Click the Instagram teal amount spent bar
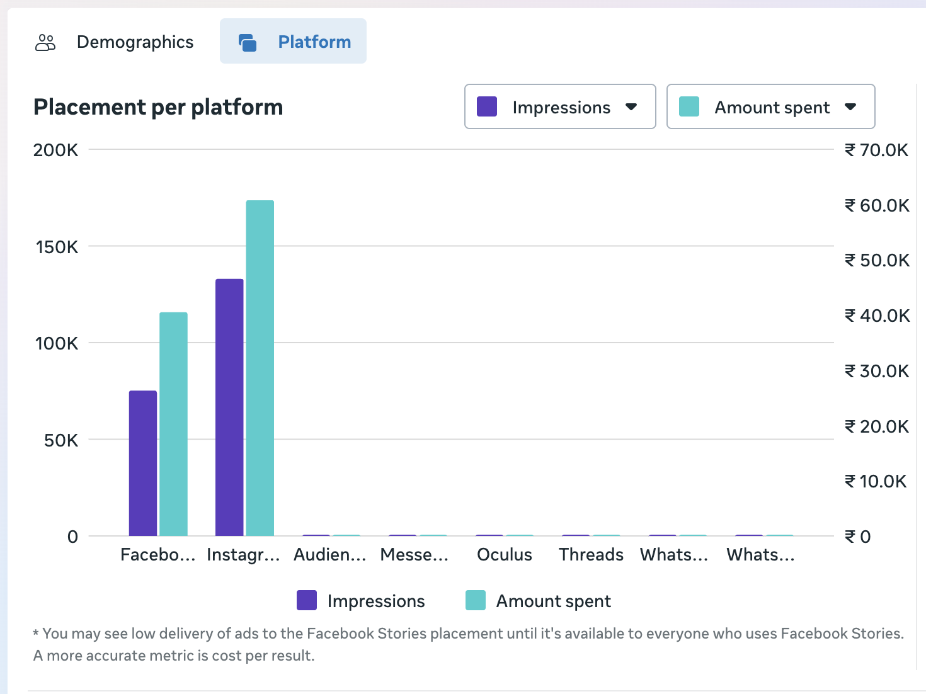Viewport: 926px width, 694px height. (260, 368)
